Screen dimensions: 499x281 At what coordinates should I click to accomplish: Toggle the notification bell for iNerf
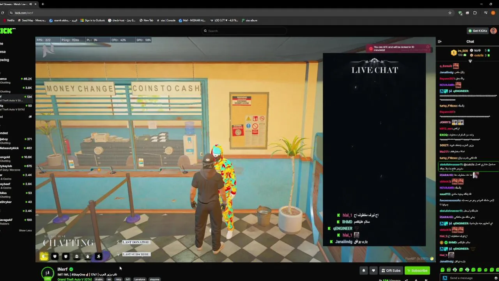click(x=364, y=270)
